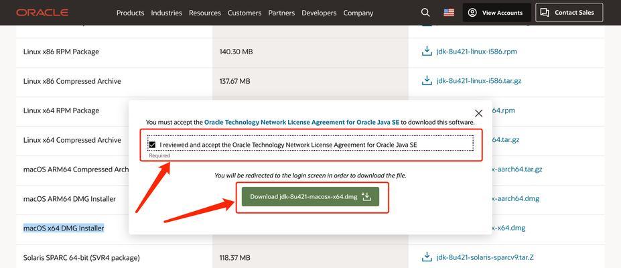Viewport: 621px width, 268px height.
Task: Click the Linux x64 Compressed Archive text
Action: (x=72, y=140)
